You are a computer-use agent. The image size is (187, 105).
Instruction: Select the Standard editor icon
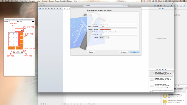tap(155, 6)
